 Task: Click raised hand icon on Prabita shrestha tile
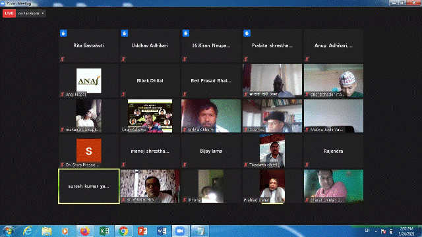tap(247, 34)
